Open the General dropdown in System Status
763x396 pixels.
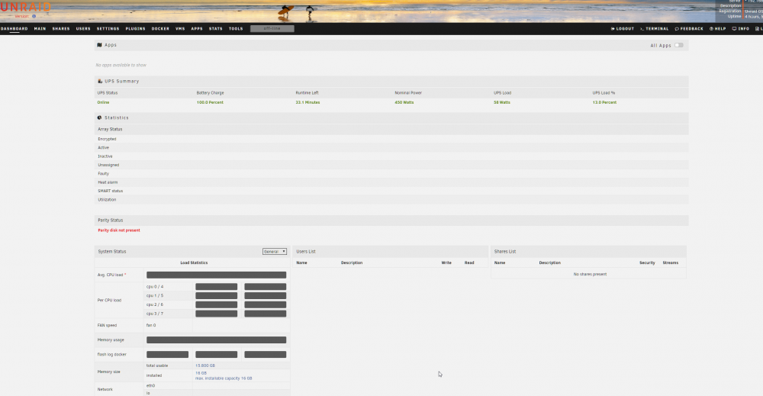tap(275, 252)
